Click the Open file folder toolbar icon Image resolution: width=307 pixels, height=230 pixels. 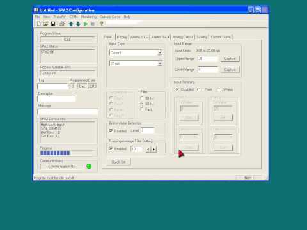coord(46,24)
